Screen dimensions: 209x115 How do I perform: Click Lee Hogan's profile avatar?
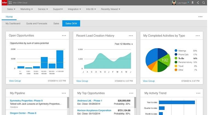coord(174,3)
